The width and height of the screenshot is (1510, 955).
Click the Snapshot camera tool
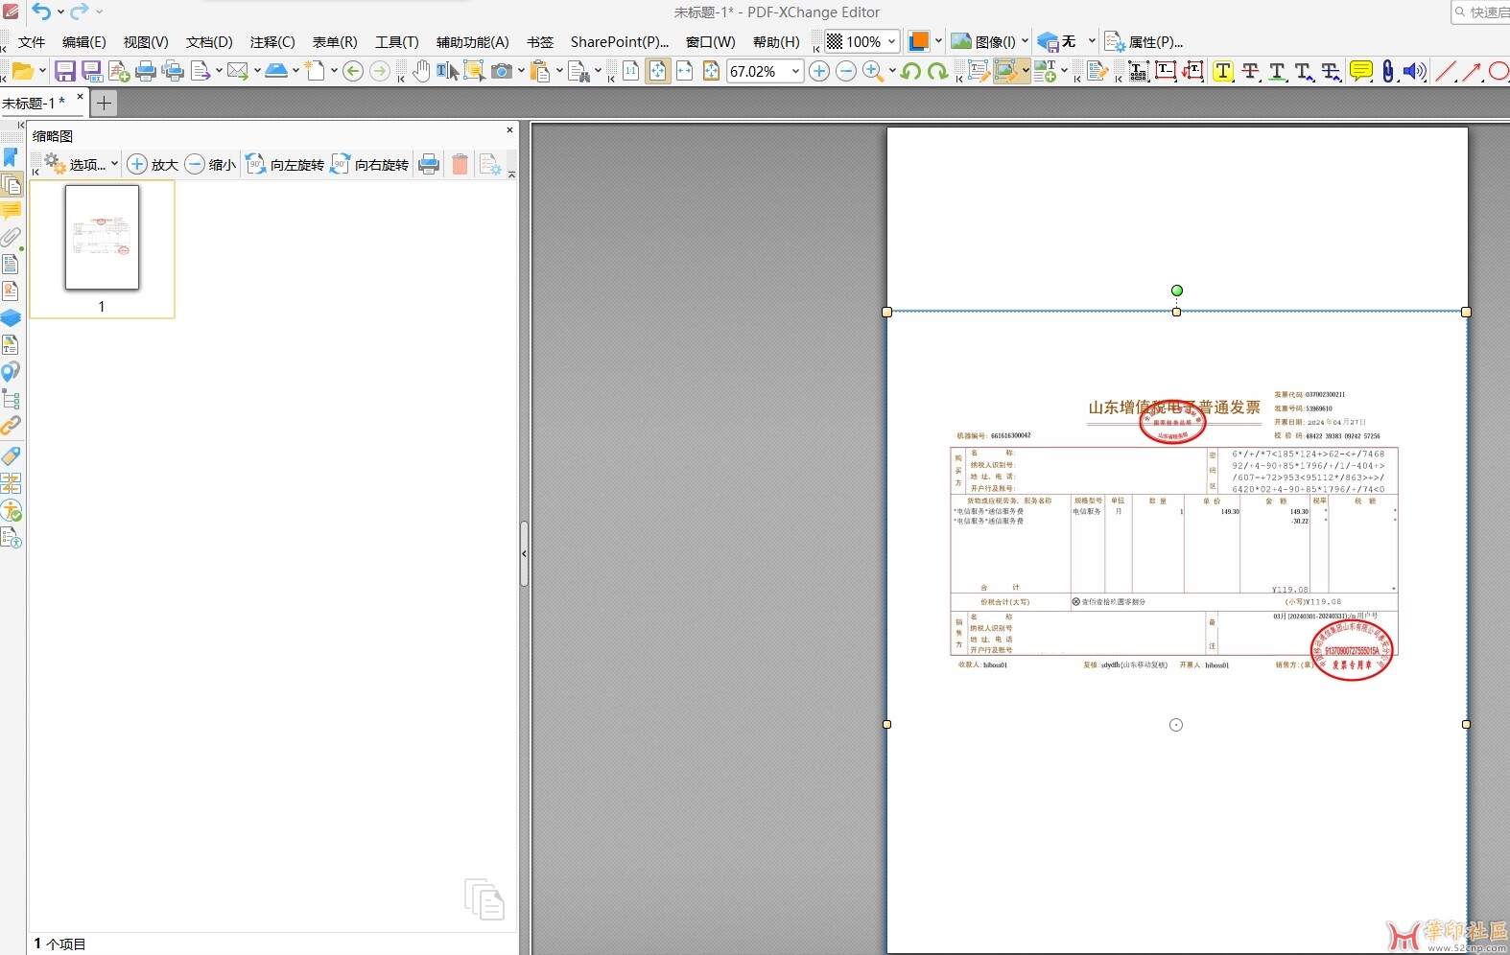click(501, 71)
